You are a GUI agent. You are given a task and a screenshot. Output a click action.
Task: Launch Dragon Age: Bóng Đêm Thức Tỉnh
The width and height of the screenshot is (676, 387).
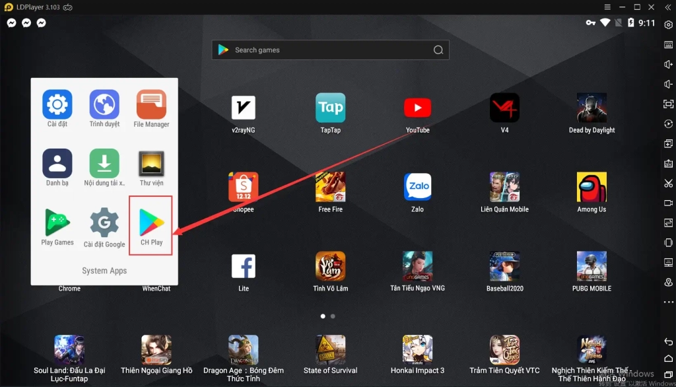pos(243,349)
